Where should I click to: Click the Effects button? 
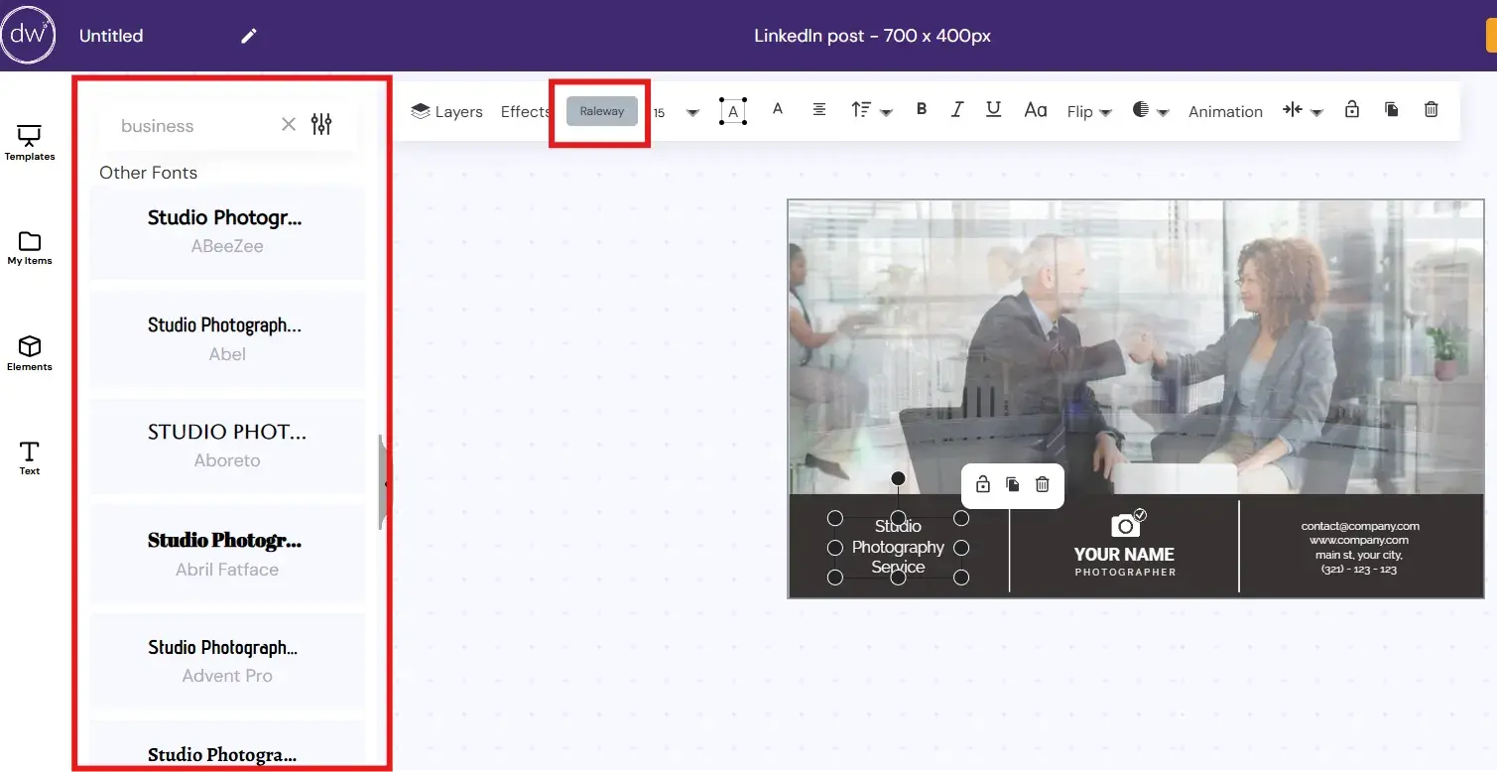coord(525,111)
